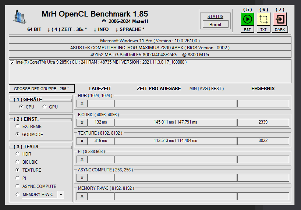The image size is (301, 210).
Task: Click the screenshot capture icon above TXT
Action: [263, 19]
